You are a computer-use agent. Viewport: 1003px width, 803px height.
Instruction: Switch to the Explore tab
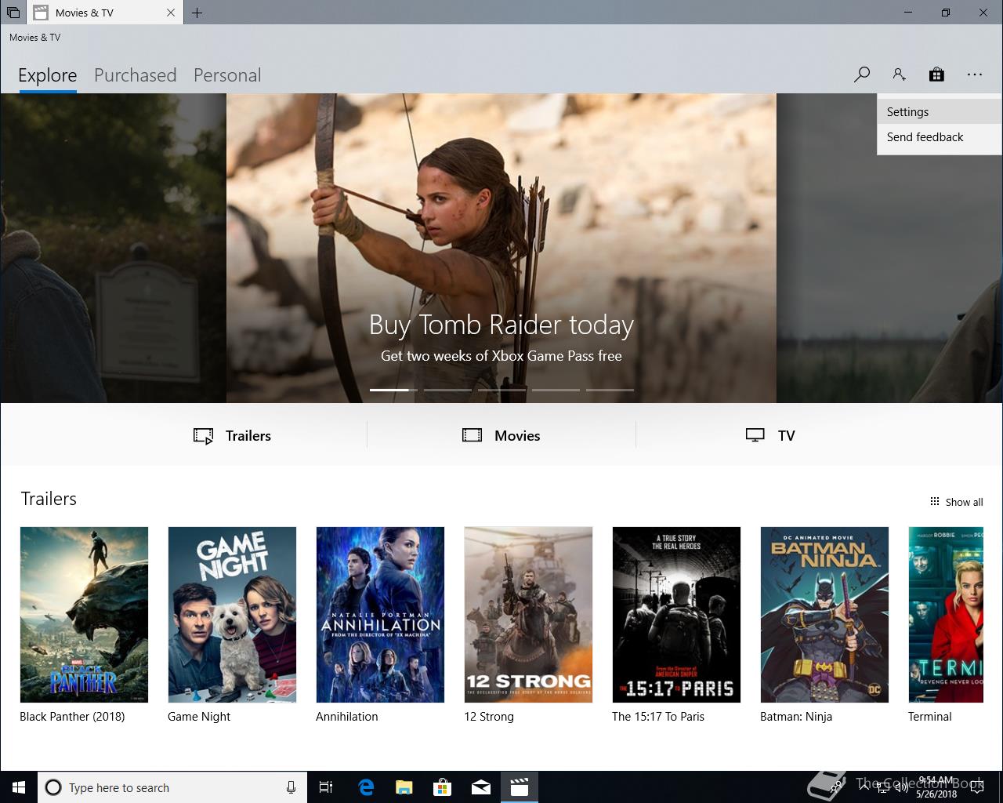point(48,75)
